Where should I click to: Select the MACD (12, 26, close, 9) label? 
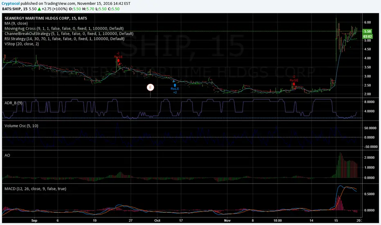coord(35,189)
